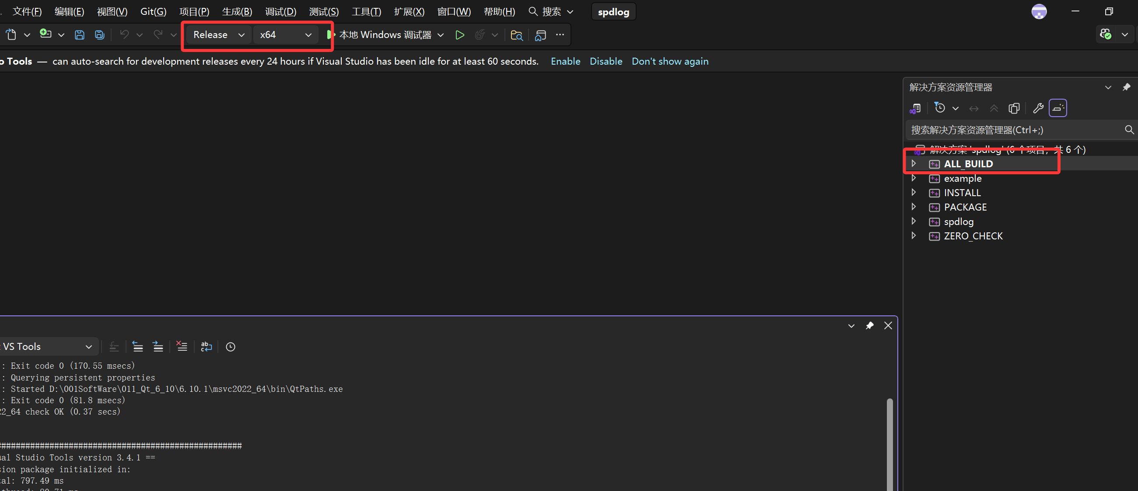The height and width of the screenshot is (491, 1138).
Task: Click the redo arrow icon
Action: click(158, 35)
